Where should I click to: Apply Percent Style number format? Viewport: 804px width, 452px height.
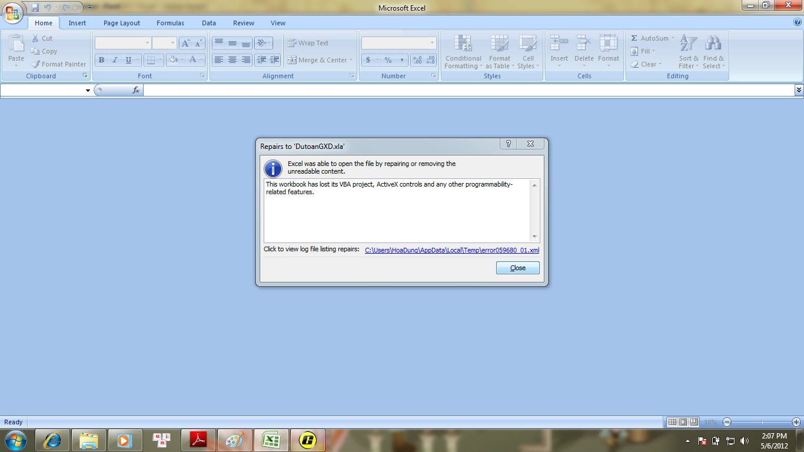pos(388,60)
